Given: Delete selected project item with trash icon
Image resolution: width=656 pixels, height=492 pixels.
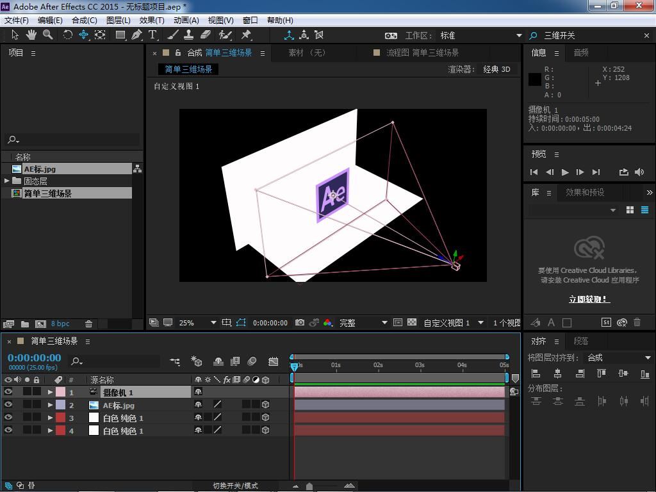Looking at the screenshot, I should 88,324.
